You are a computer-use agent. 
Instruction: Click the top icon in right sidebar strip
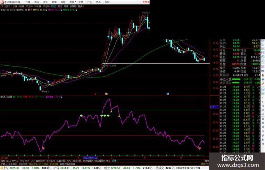point(263,41)
